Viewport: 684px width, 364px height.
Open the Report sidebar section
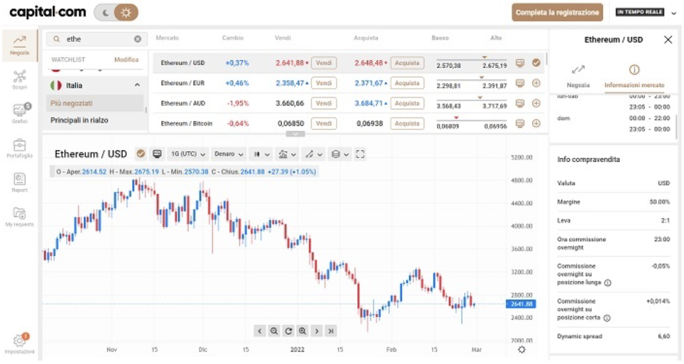point(20,183)
